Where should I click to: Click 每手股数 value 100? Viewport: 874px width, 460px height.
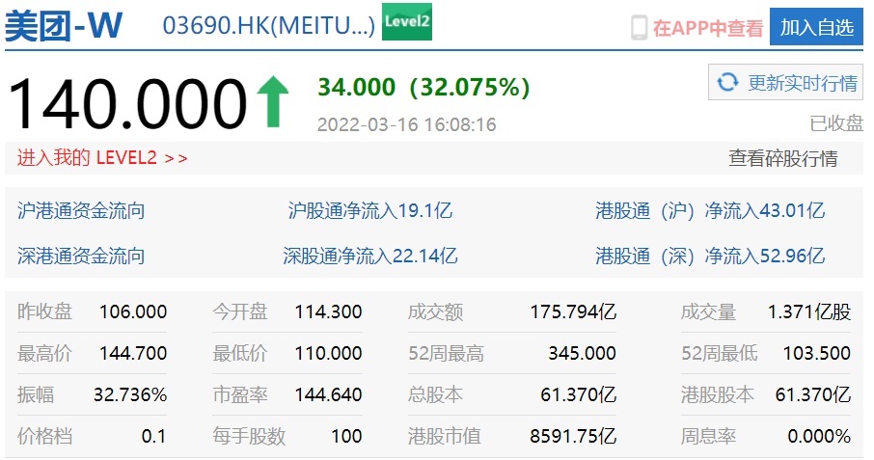coord(346,436)
